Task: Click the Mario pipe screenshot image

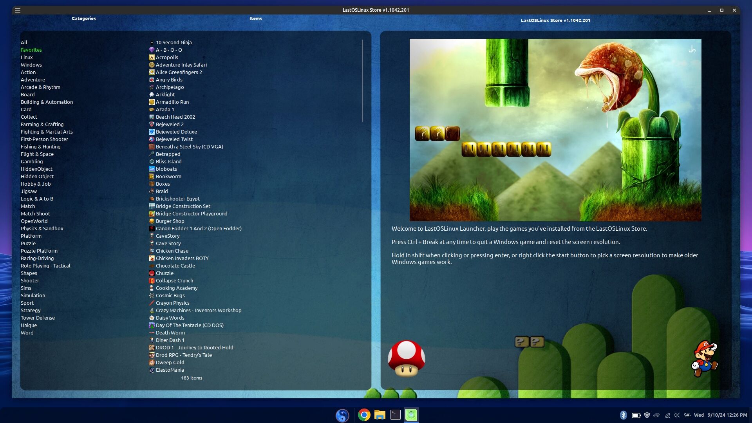Action: click(555, 130)
